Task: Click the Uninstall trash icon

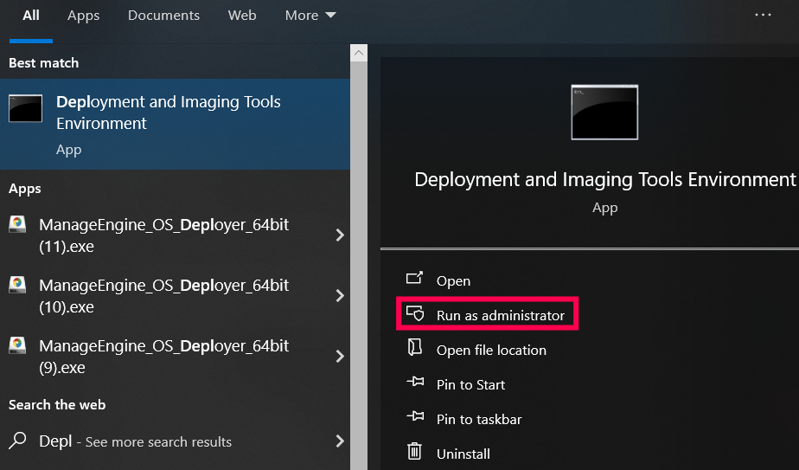Action: pyautogui.click(x=415, y=453)
